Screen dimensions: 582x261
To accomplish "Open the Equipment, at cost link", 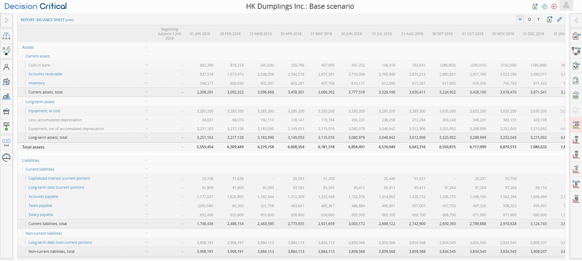I will click(x=44, y=111).
